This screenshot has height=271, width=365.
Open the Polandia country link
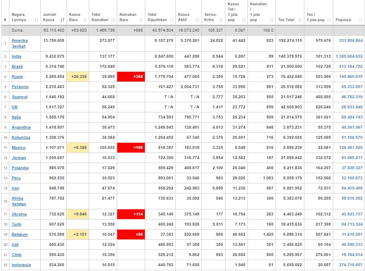pos(20,168)
